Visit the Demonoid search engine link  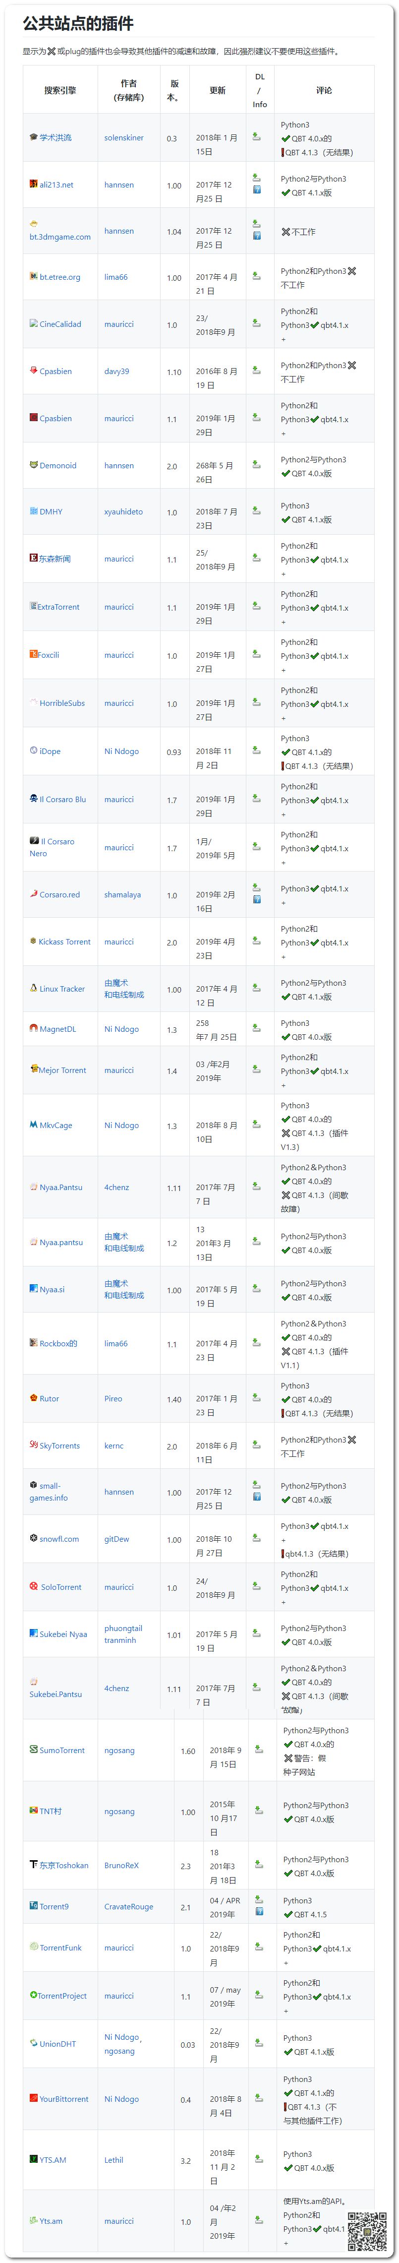pyautogui.click(x=58, y=466)
